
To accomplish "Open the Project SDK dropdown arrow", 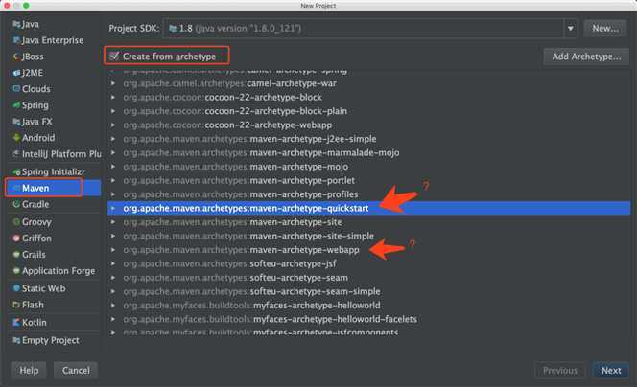I will click(571, 29).
